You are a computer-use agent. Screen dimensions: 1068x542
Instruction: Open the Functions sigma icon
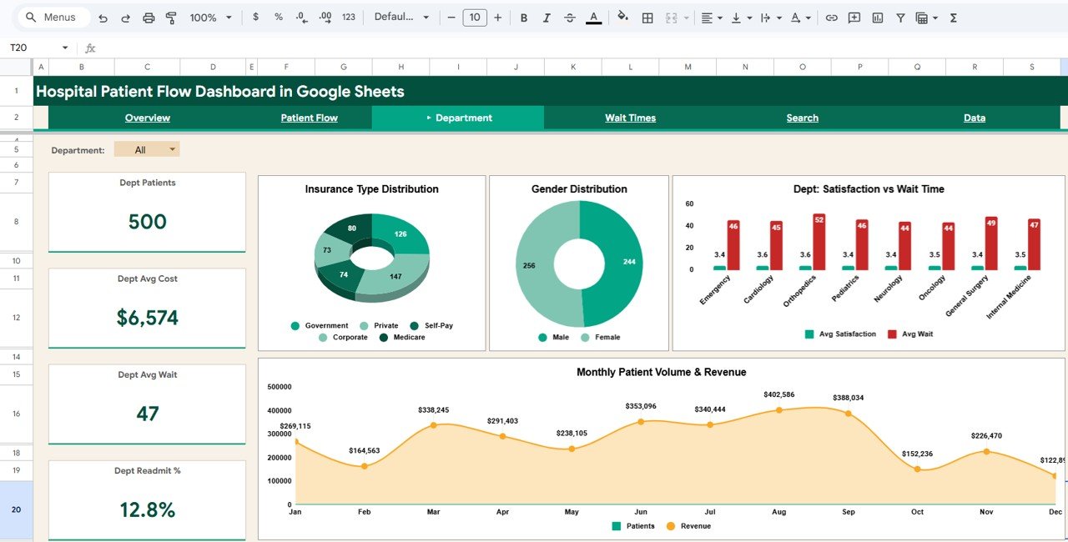(953, 17)
